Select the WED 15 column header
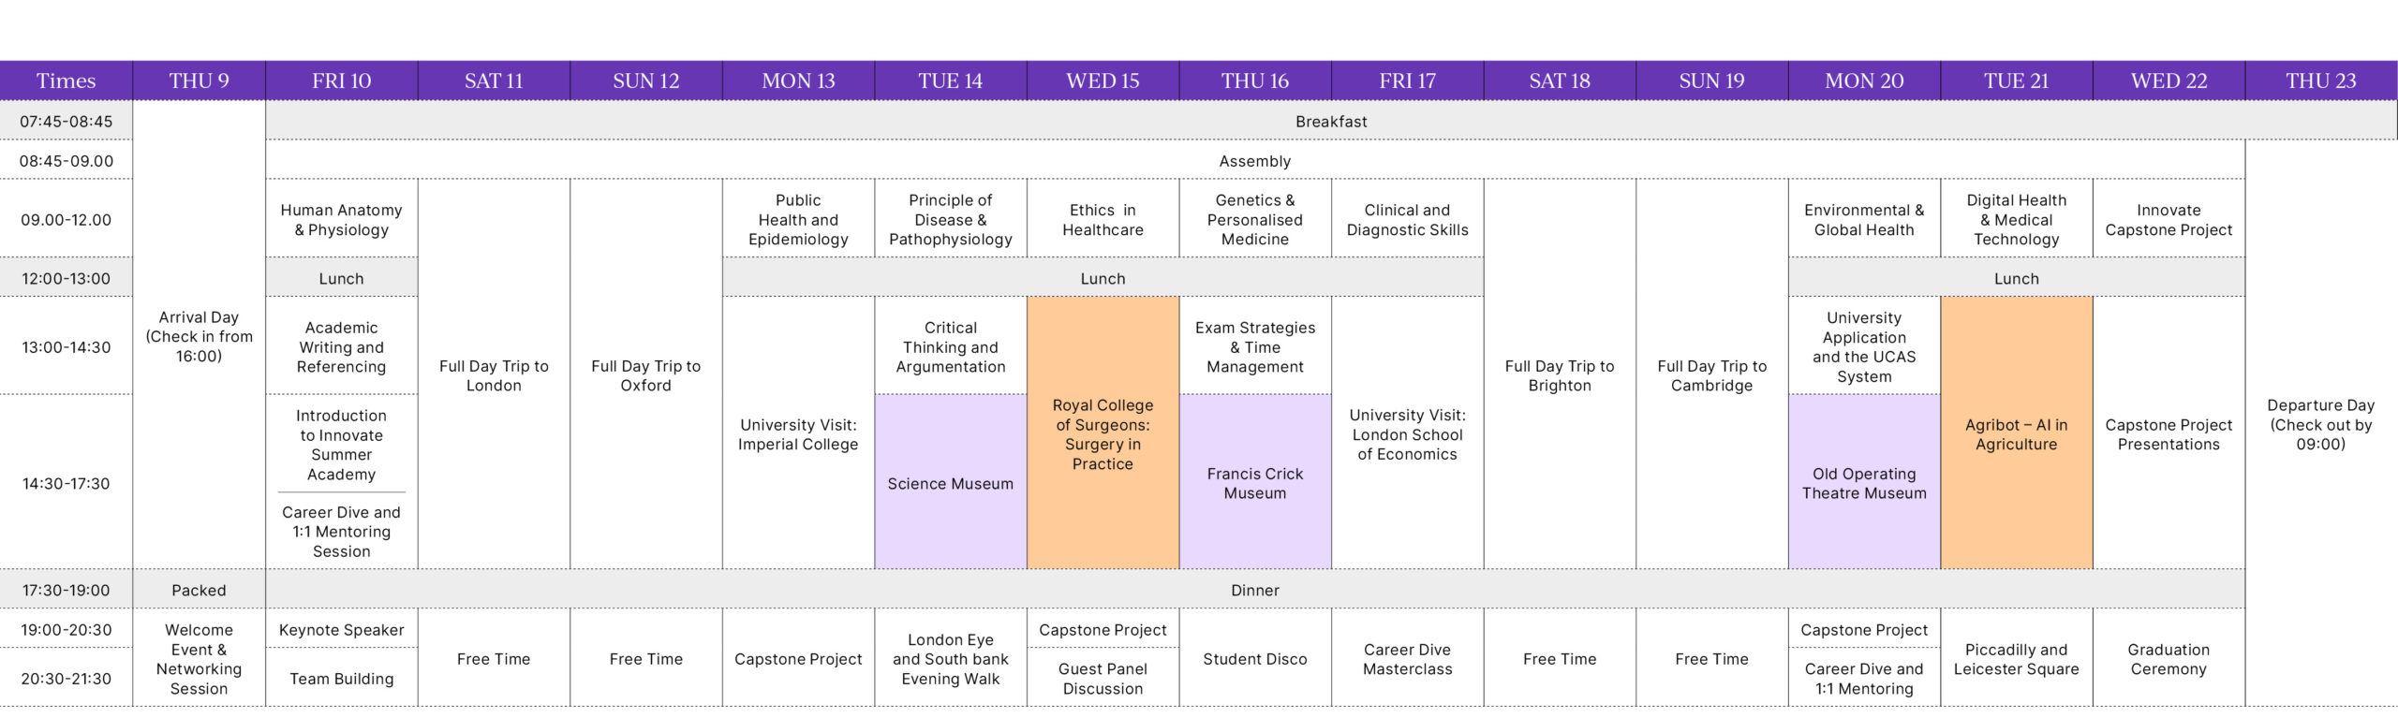This screenshot has width=2398, height=718. pos(1103,81)
